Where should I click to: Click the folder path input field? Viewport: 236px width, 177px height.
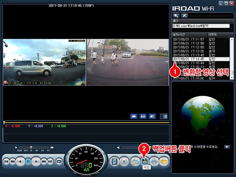click(x=201, y=26)
